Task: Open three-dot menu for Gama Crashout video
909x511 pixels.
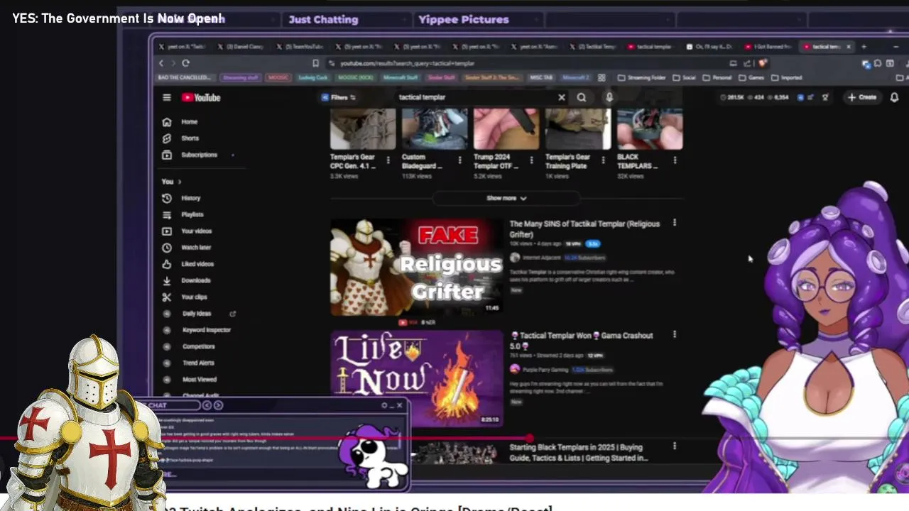Action: click(x=675, y=334)
